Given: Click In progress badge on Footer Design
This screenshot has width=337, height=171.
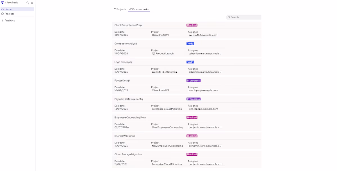Looking at the screenshot, I should click(x=193, y=80).
